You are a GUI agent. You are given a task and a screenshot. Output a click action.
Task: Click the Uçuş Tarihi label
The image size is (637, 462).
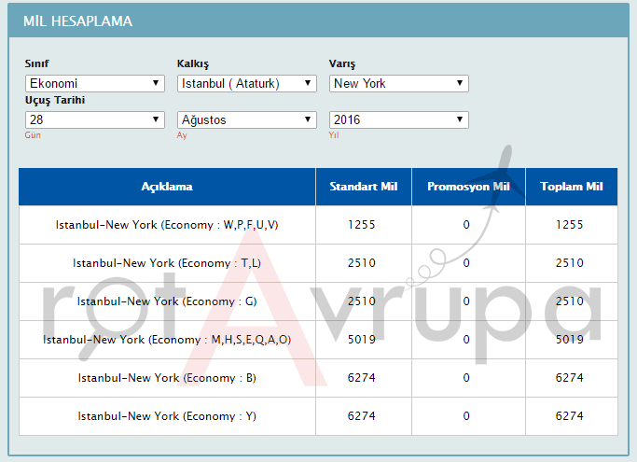(x=56, y=100)
